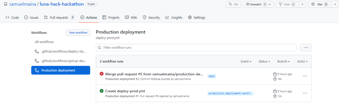
Task: Open the deploy-sta... workflow in sidebar
Action: tap(61, 51)
